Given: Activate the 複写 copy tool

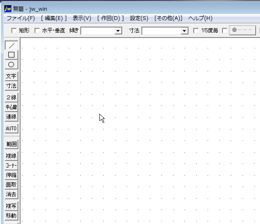Looking at the screenshot, I should click(x=11, y=206).
